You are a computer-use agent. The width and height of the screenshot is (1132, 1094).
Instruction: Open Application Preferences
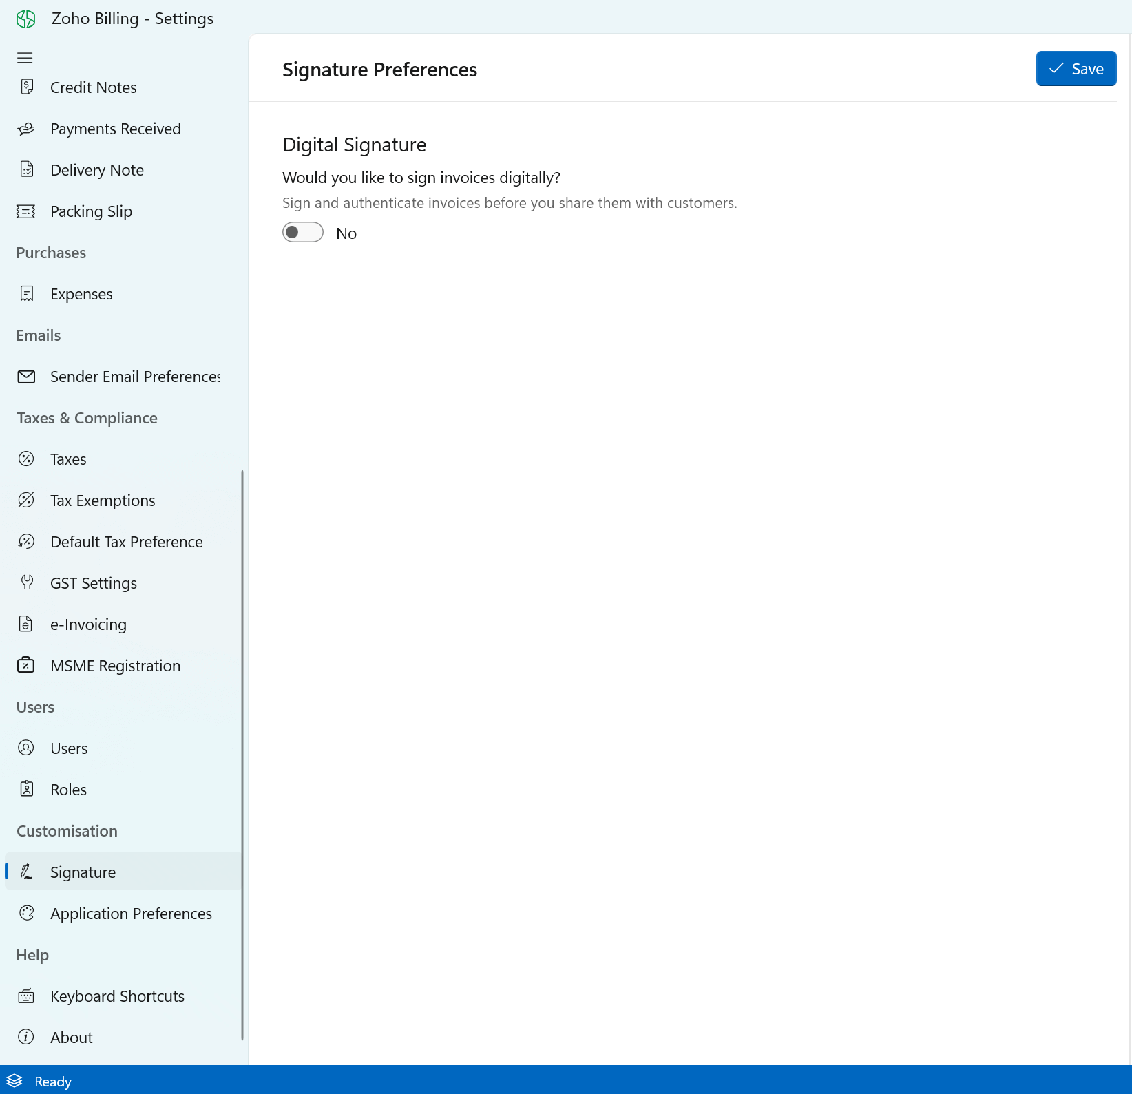[131, 914]
